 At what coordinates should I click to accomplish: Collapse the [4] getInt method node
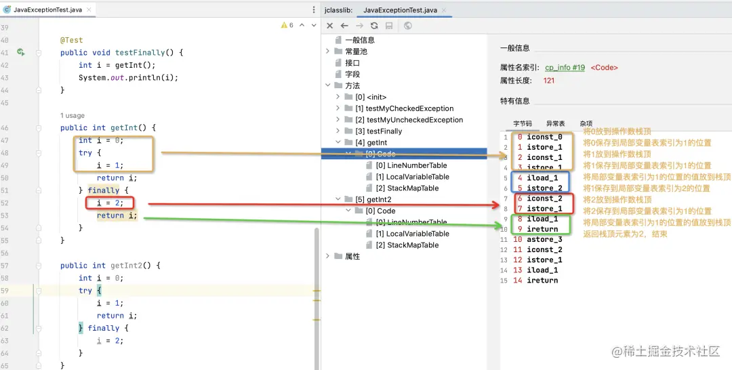338,142
